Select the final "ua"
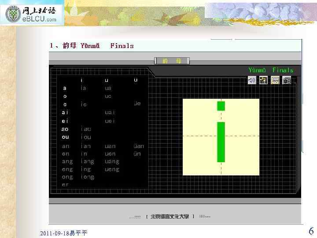The height and width of the screenshot is (238, 317). coord(108,88)
